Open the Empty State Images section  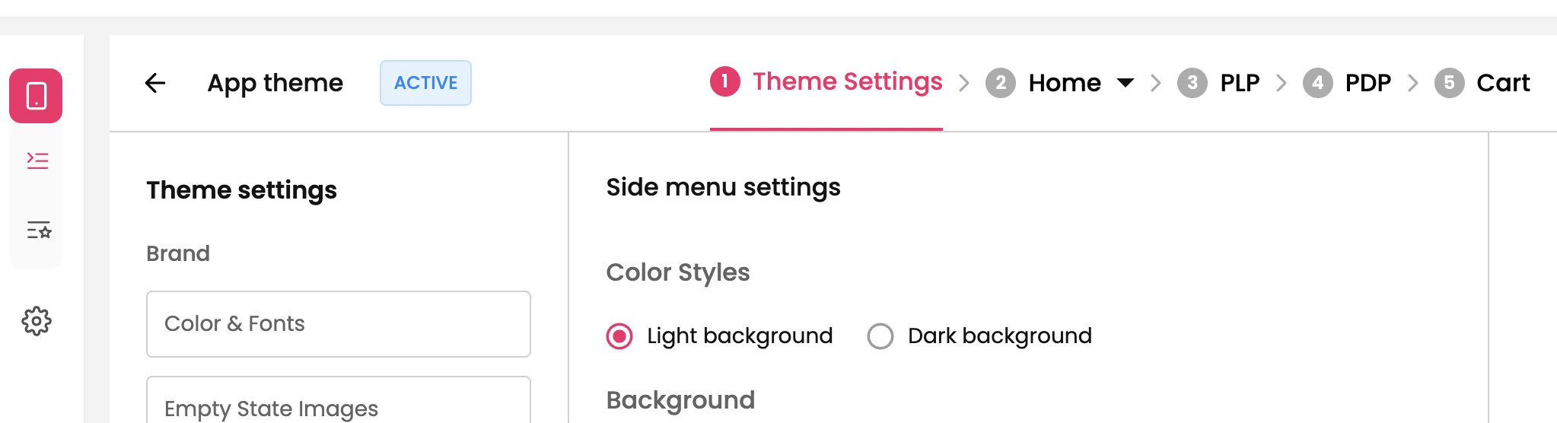tap(338, 403)
